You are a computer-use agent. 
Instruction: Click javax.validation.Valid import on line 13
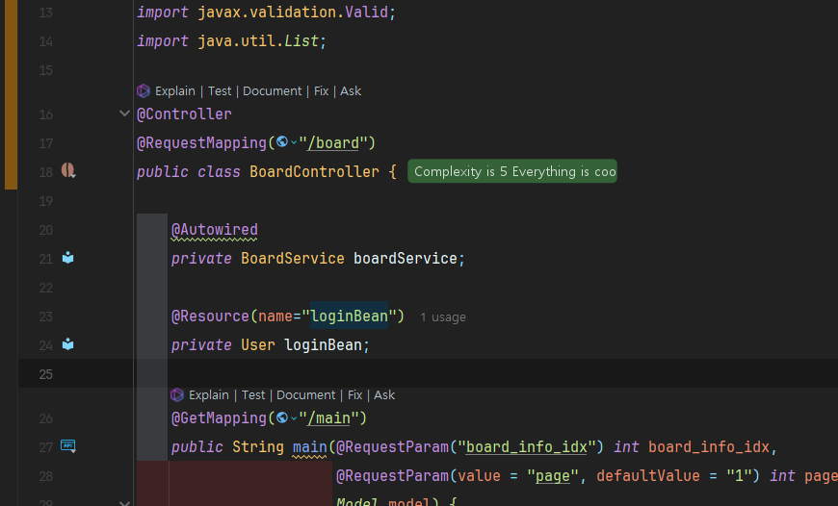tap(293, 13)
